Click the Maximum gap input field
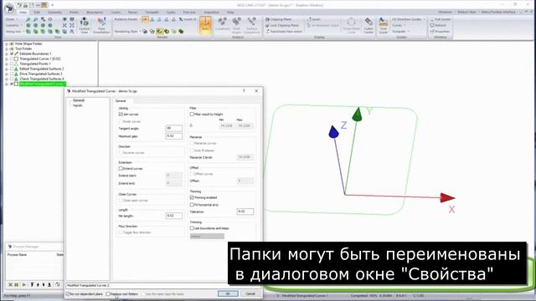This screenshot has width=536, height=301. [x=174, y=136]
